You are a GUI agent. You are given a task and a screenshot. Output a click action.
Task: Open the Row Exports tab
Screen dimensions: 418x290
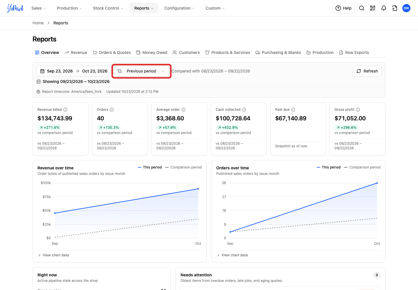(x=354, y=52)
